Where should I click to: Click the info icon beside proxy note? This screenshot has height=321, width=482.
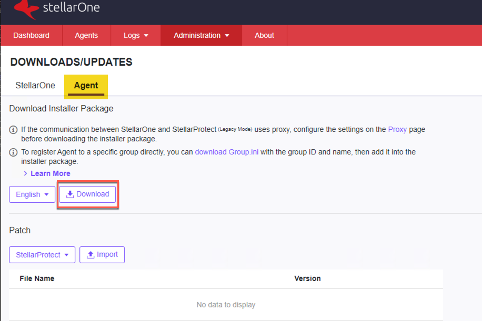(x=14, y=130)
